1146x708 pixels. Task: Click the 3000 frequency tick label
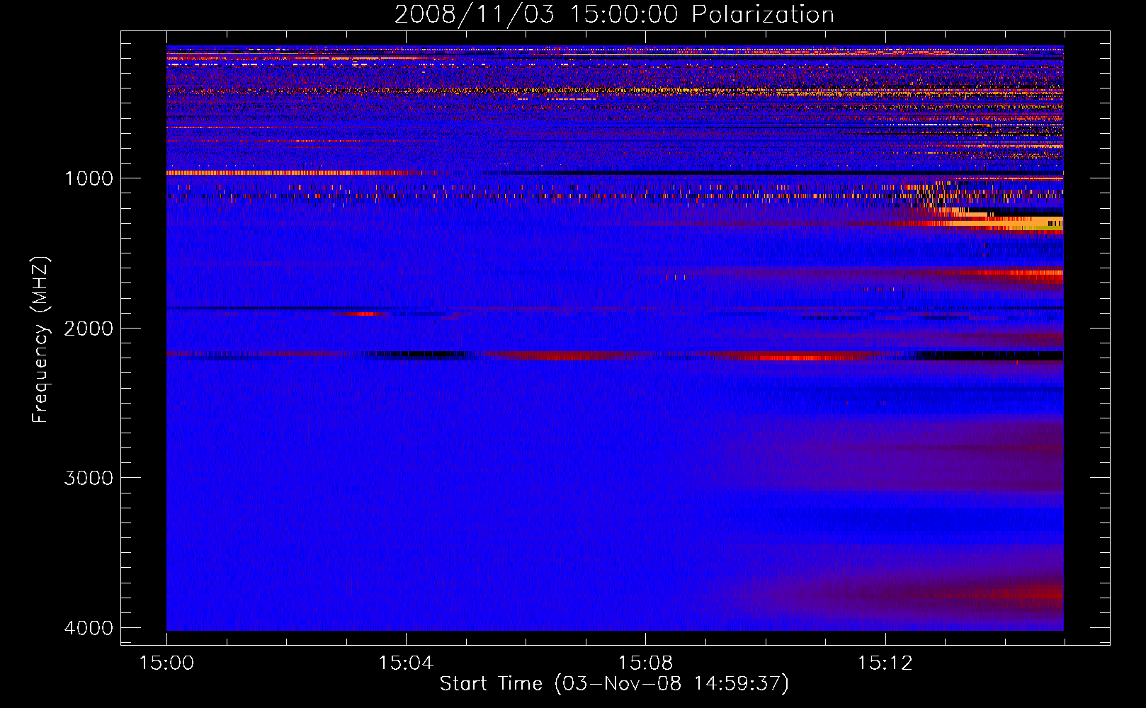[x=89, y=478]
